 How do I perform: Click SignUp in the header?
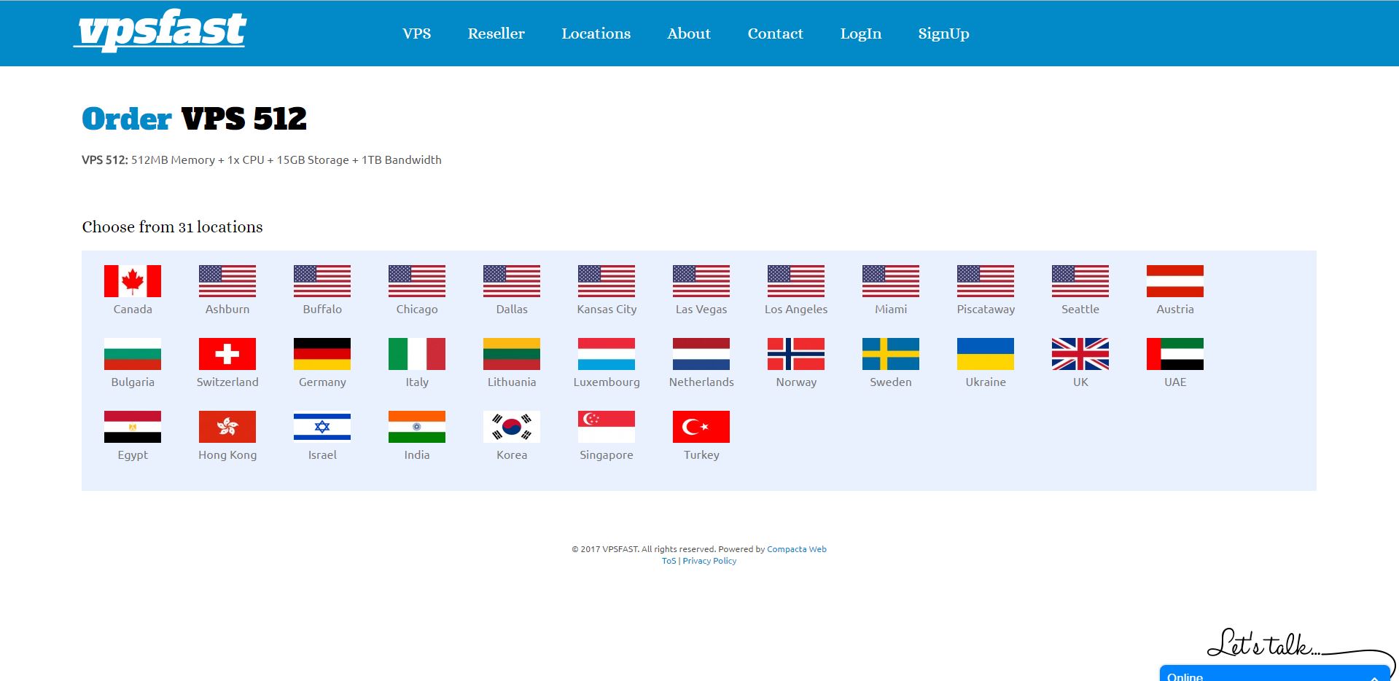pyautogui.click(x=943, y=34)
